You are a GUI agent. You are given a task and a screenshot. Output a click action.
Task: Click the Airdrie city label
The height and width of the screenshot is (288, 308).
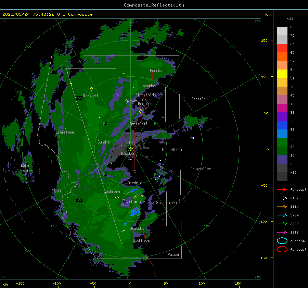pyautogui.click(x=135, y=183)
